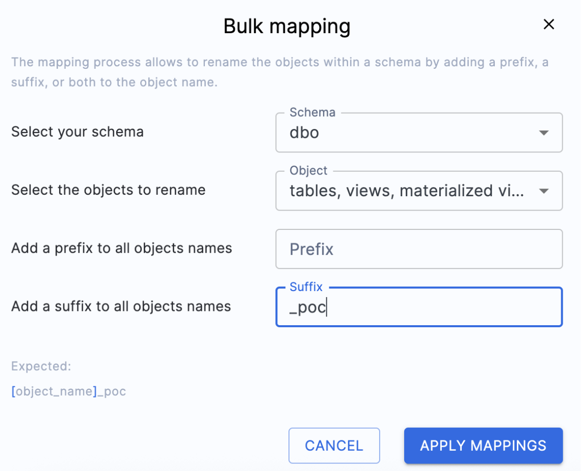Screen dimensions: 581x471
Task: Click the Add a prefix instruction text
Action: (x=121, y=248)
